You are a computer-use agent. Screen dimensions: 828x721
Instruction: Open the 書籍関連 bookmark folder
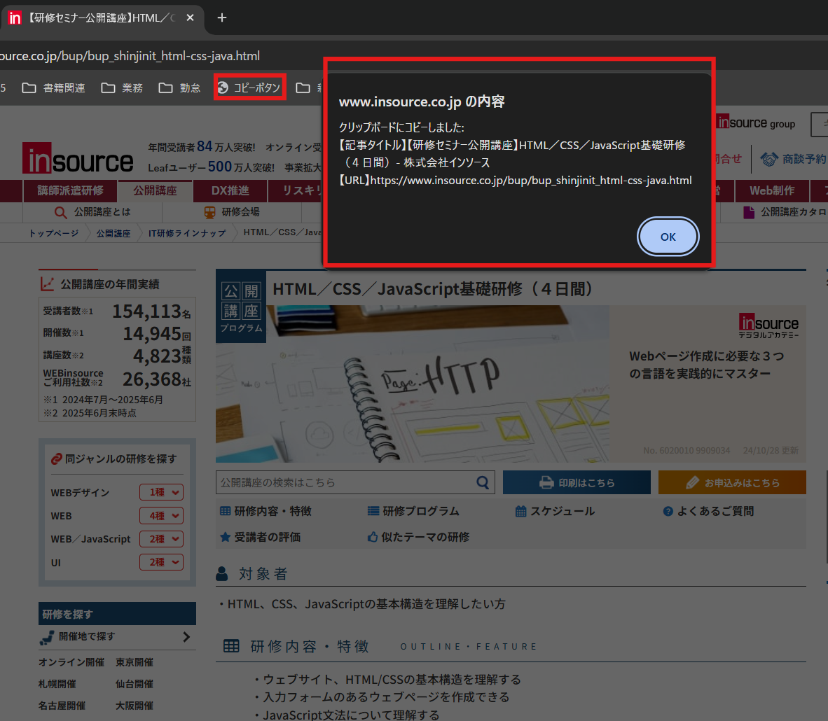(x=54, y=87)
